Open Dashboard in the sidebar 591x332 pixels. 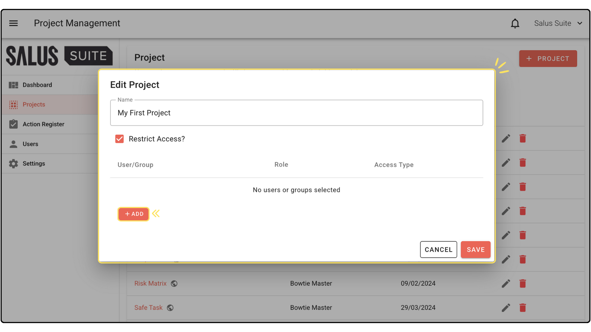[x=37, y=85]
